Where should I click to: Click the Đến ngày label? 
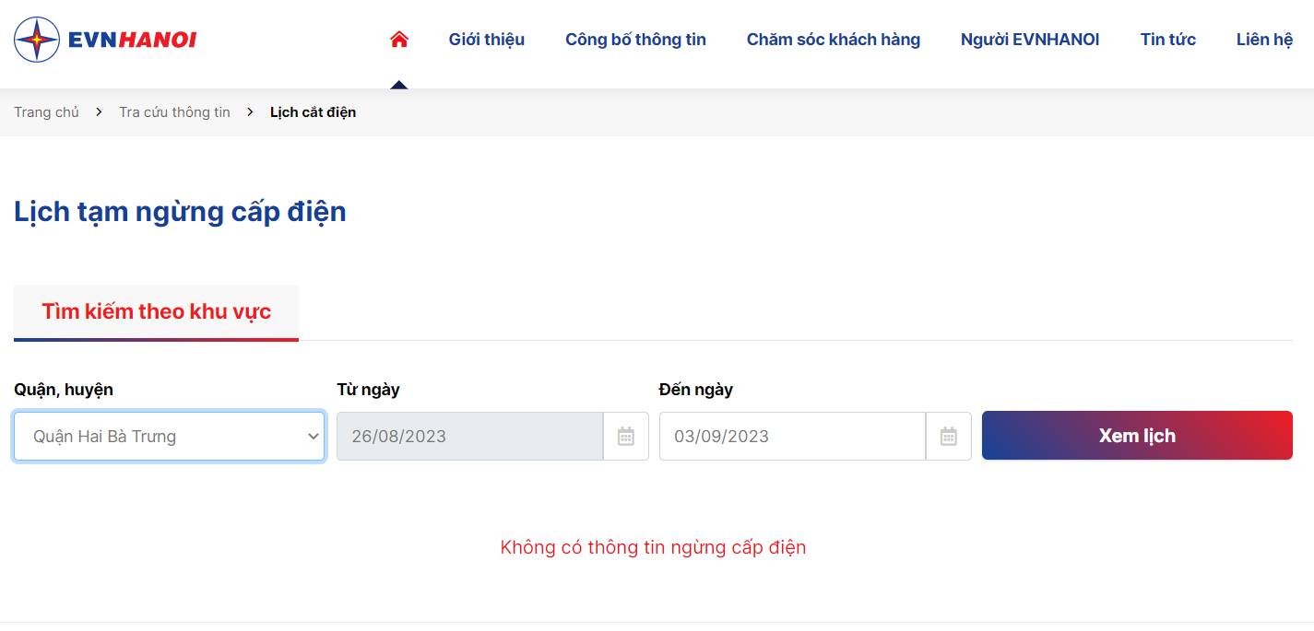coord(696,390)
